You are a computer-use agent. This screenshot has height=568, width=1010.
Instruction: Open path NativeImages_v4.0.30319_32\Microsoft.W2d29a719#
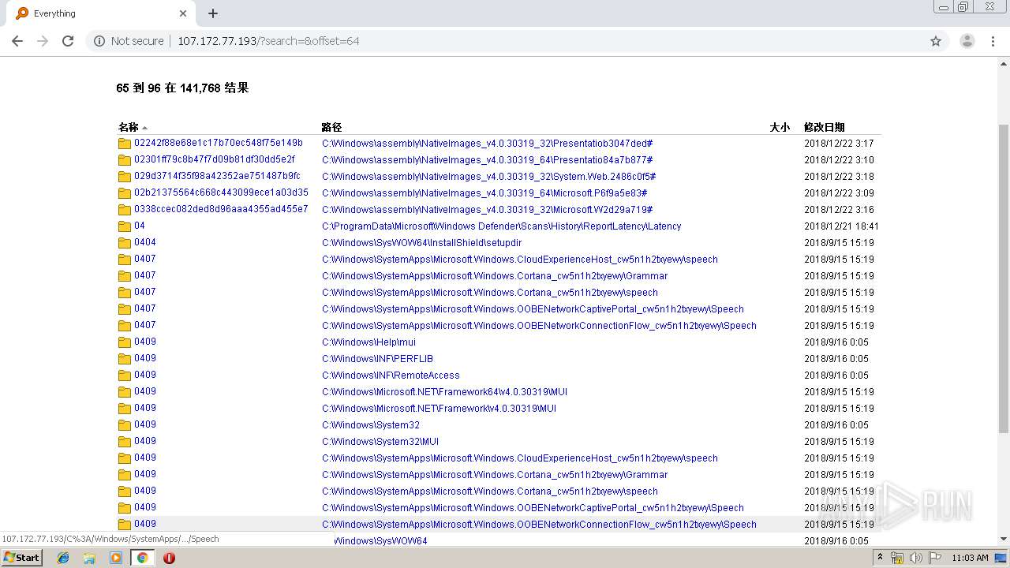pyautogui.click(x=487, y=210)
